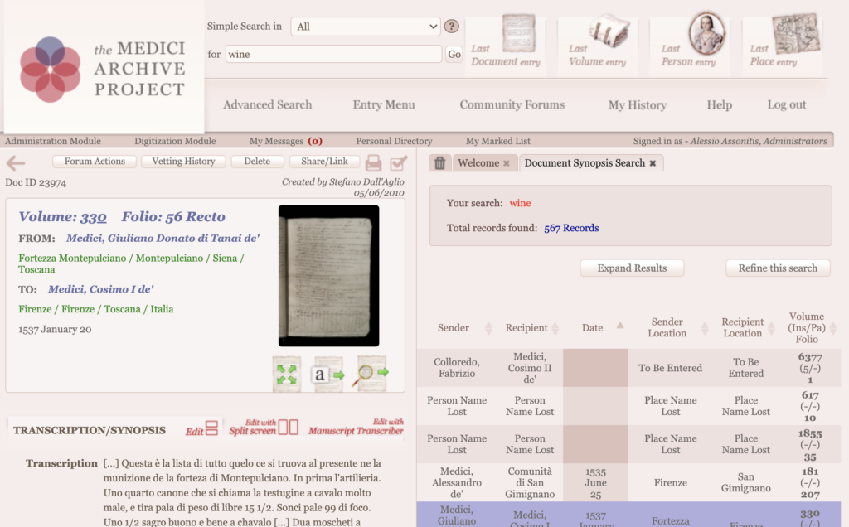849x527 pixels.
Task: Click the back arrow icon
Action: pos(16,163)
